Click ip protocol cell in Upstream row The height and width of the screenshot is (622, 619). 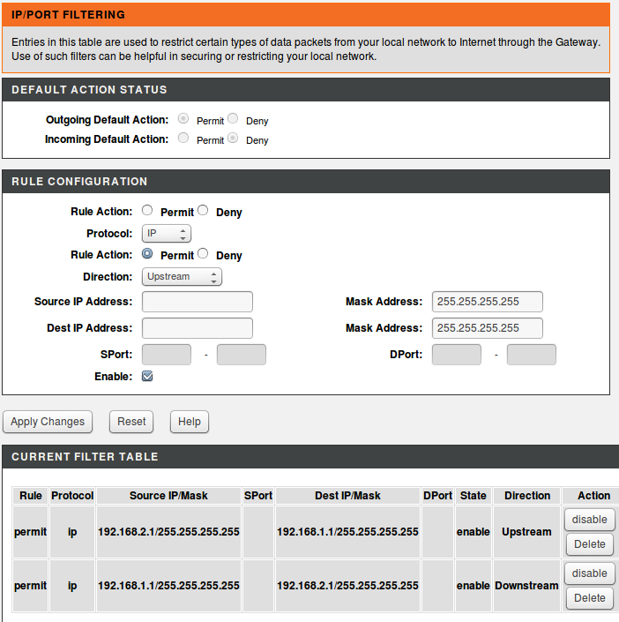click(72, 532)
